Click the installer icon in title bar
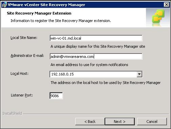Screen dimensions: 171x129 point(5,5)
